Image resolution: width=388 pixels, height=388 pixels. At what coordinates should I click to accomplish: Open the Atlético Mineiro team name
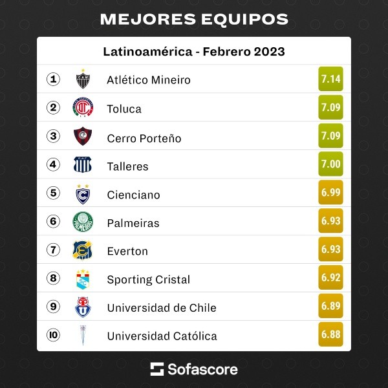[x=148, y=80]
